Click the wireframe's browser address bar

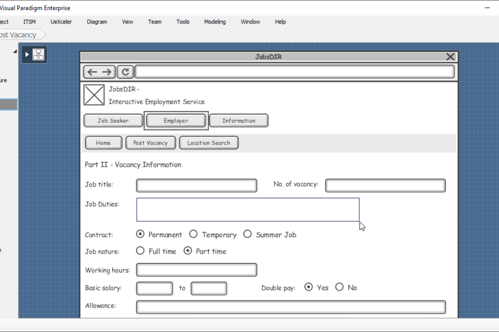(x=295, y=71)
